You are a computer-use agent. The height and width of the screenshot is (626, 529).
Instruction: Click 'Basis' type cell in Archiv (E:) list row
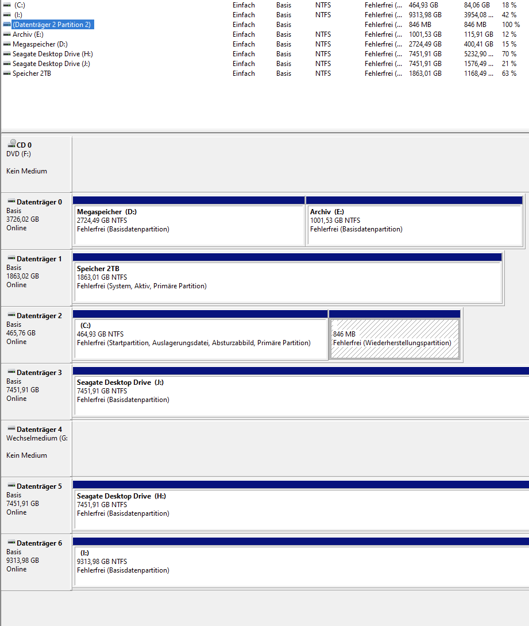(x=284, y=34)
